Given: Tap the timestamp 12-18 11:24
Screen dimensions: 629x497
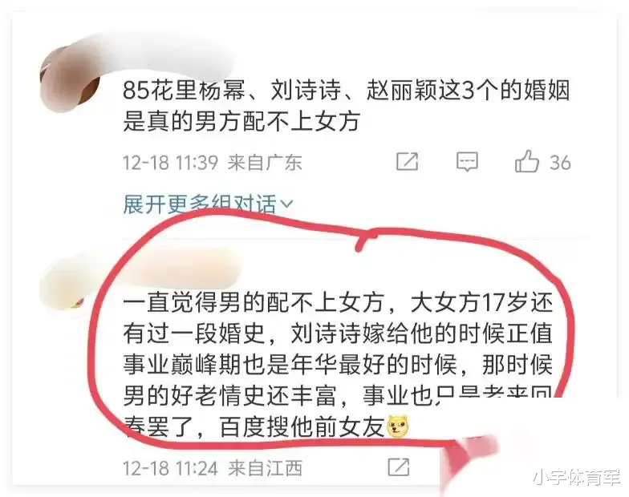Looking at the screenshot, I should 170,468.
